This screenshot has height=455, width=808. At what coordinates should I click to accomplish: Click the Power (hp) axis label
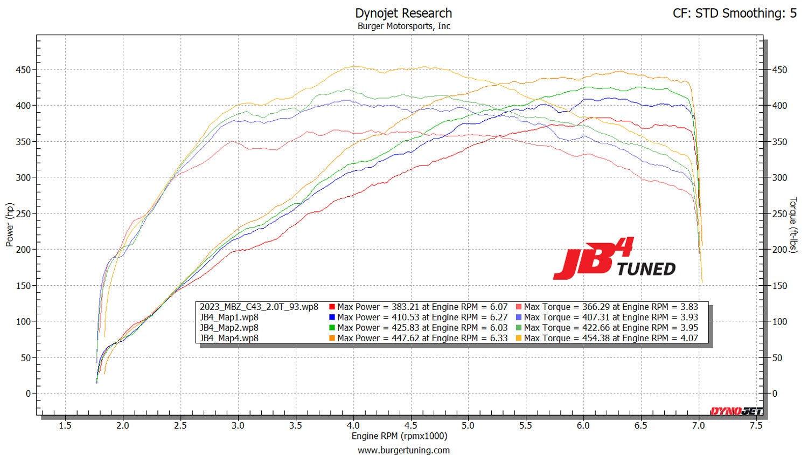[x=9, y=225]
